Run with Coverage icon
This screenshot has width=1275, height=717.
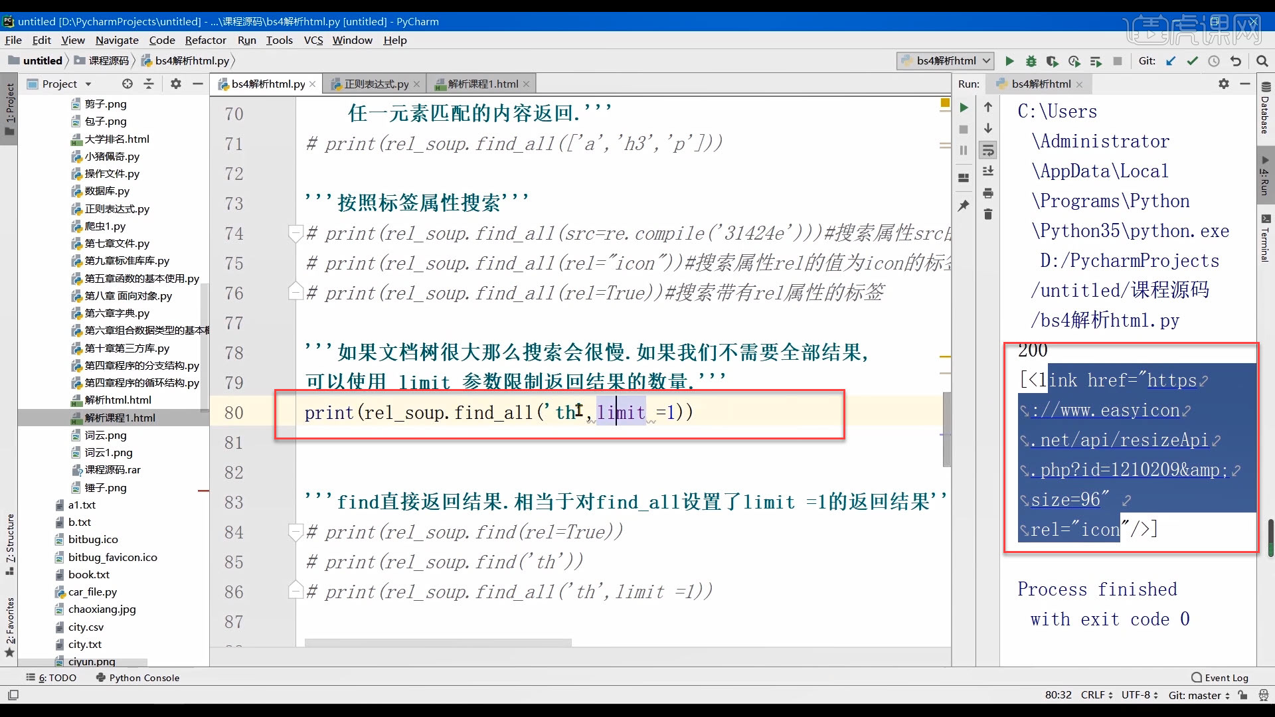click(1053, 60)
